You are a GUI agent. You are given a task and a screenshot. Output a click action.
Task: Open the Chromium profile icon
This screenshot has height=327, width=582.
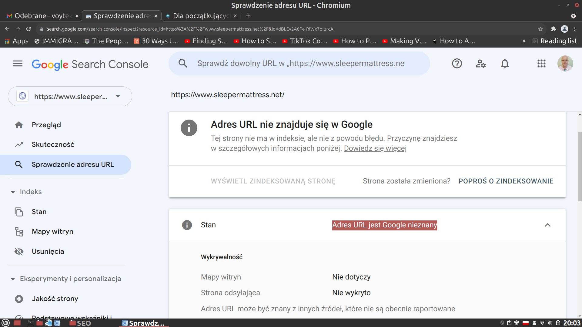coord(564,29)
